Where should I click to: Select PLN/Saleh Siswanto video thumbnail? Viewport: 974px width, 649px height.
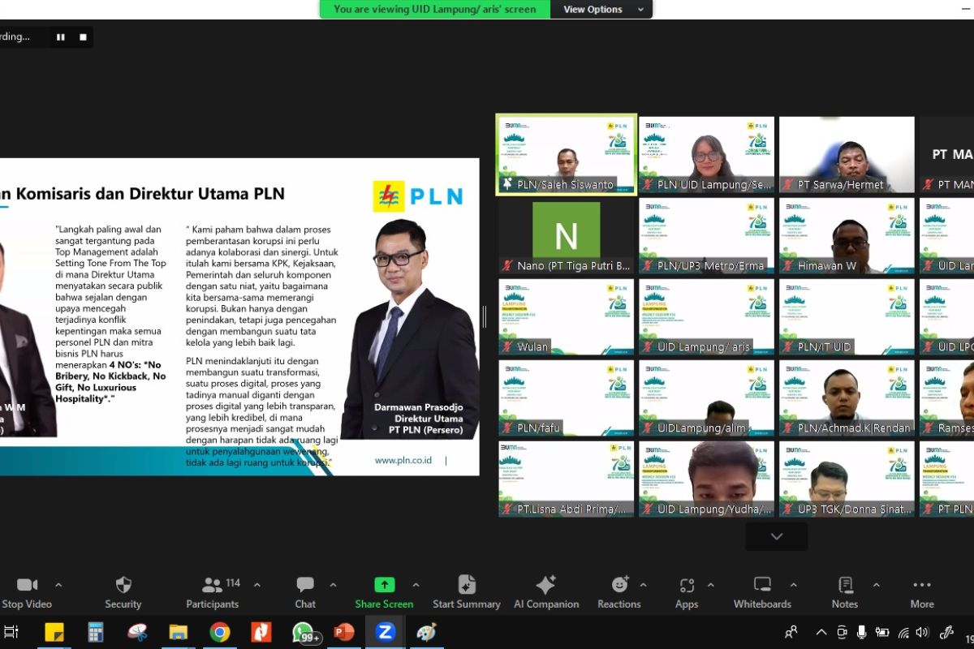pos(567,155)
